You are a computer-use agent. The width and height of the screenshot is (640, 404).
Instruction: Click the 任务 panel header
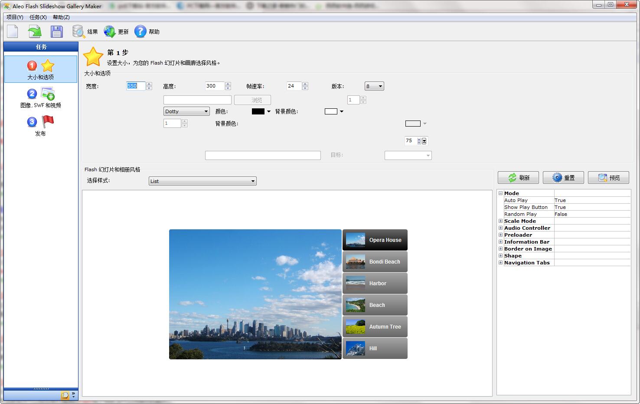click(41, 47)
